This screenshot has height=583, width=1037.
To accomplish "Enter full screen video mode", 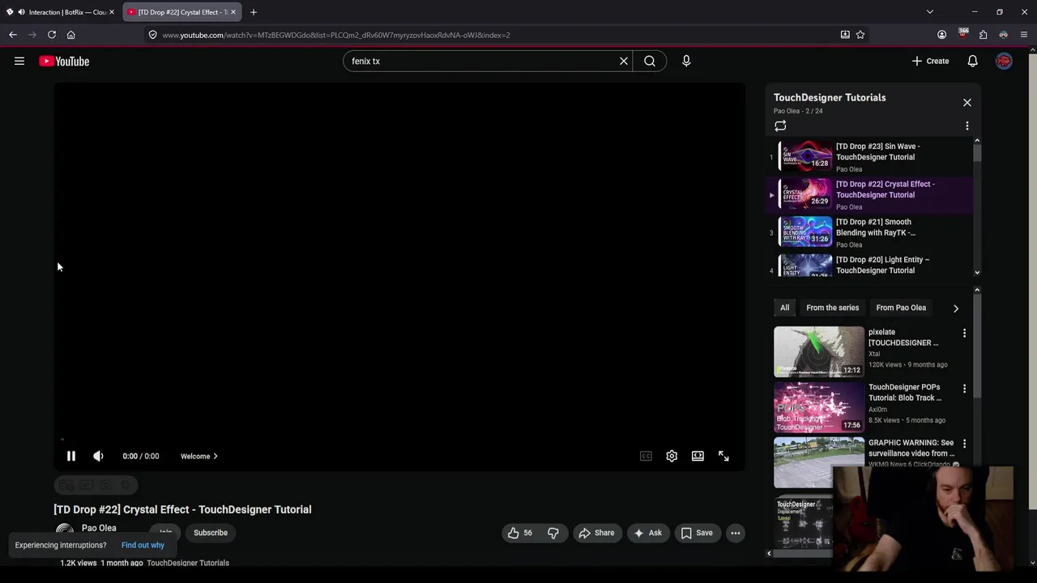I will [723, 456].
